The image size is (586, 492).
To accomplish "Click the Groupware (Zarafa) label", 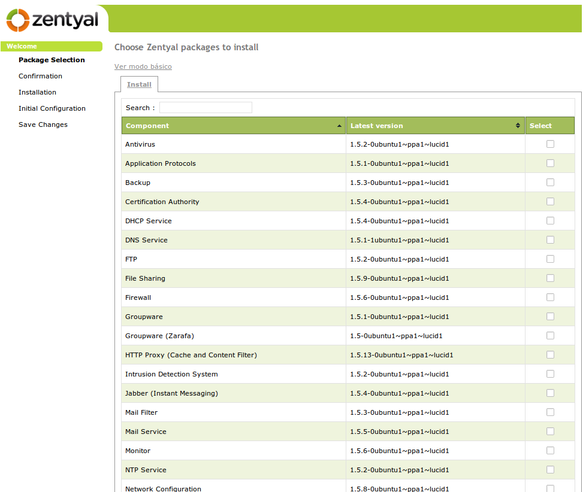I will (x=159, y=336).
